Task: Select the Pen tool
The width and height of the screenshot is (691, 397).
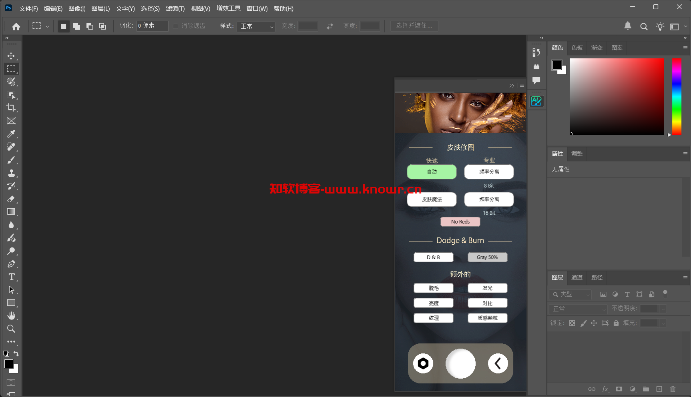Action: 11,264
